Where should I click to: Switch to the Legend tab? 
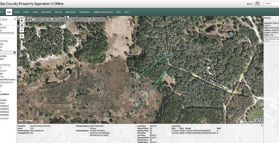coord(8,19)
